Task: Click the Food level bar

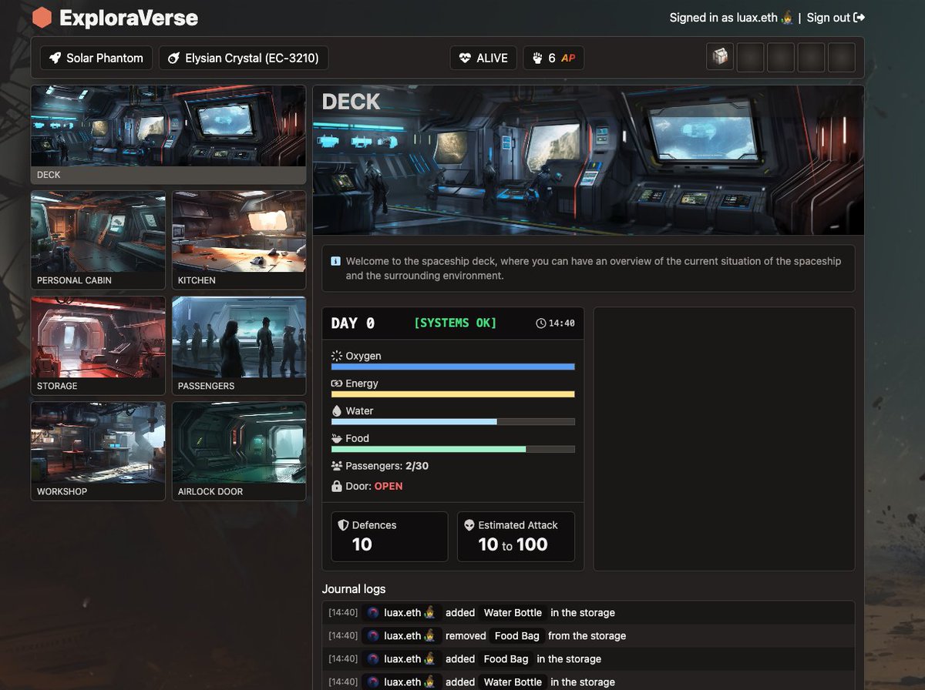Action: pos(453,449)
